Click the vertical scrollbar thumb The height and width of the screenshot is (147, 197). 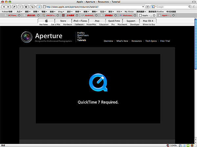(x=196, y=44)
